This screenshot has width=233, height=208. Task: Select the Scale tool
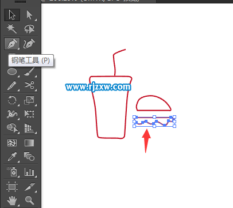pos(29,100)
